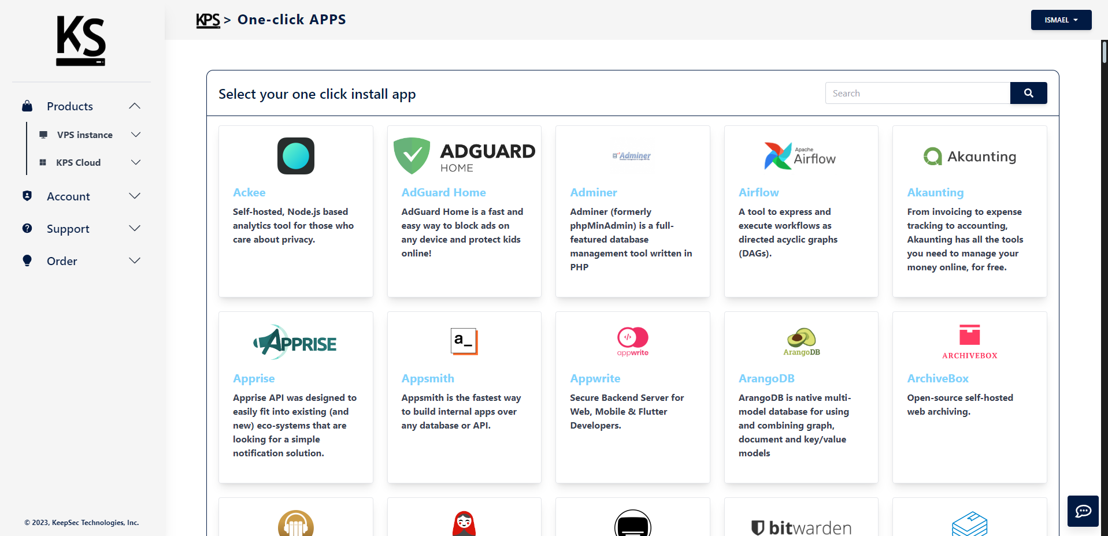The width and height of the screenshot is (1108, 536).
Task: Select Support in the sidebar
Action: pyautogui.click(x=68, y=229)
